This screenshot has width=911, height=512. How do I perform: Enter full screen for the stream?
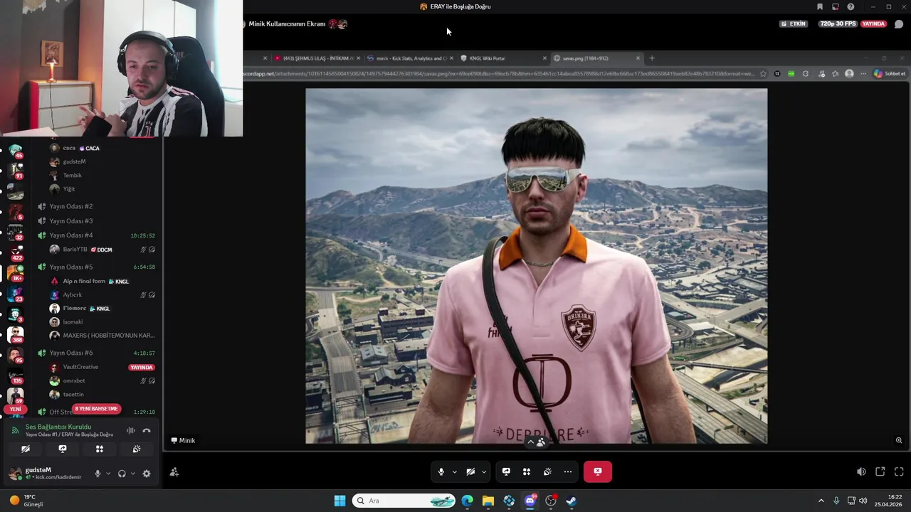point(899,471)
